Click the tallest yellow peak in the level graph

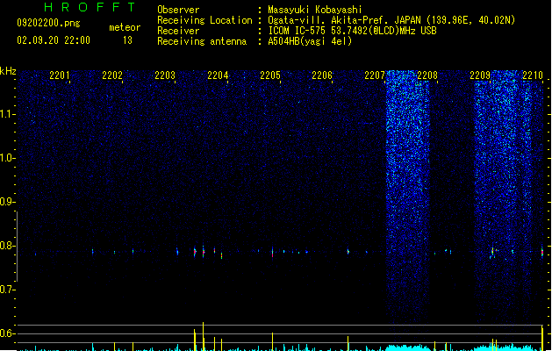(203, 336)
